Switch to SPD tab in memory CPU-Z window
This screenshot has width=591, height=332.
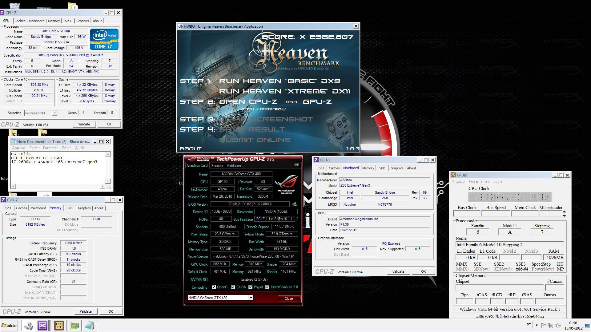pyautogui.click(x=70, y=208)
